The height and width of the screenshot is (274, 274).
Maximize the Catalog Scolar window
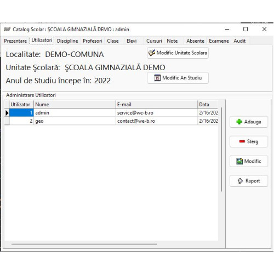[x=246, y=29]
